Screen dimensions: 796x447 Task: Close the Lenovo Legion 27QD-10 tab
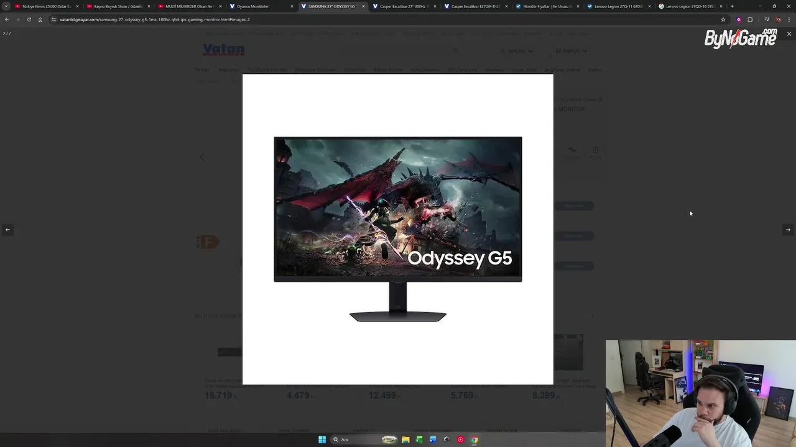[x=721, y=6]
